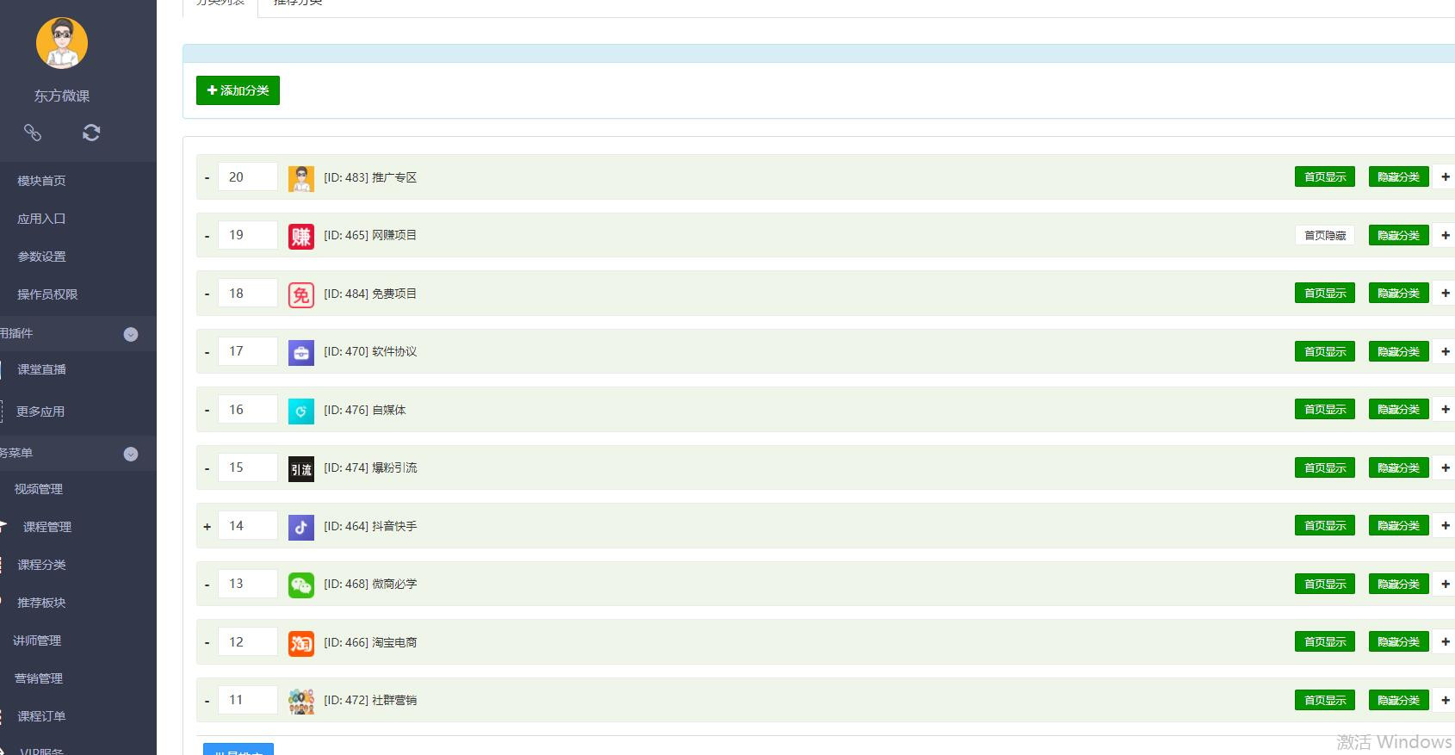This screenshot has width=1455, height=755.
Task: Toggle 首页隐藏 for 网赚项目
Action: (x=1324, y=235)
